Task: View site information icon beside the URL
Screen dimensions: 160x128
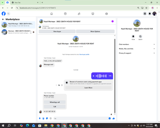Action: (x=17, y=8)
